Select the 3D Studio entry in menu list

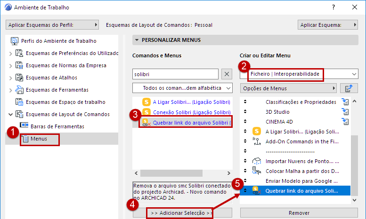click(x=277, y=112)
